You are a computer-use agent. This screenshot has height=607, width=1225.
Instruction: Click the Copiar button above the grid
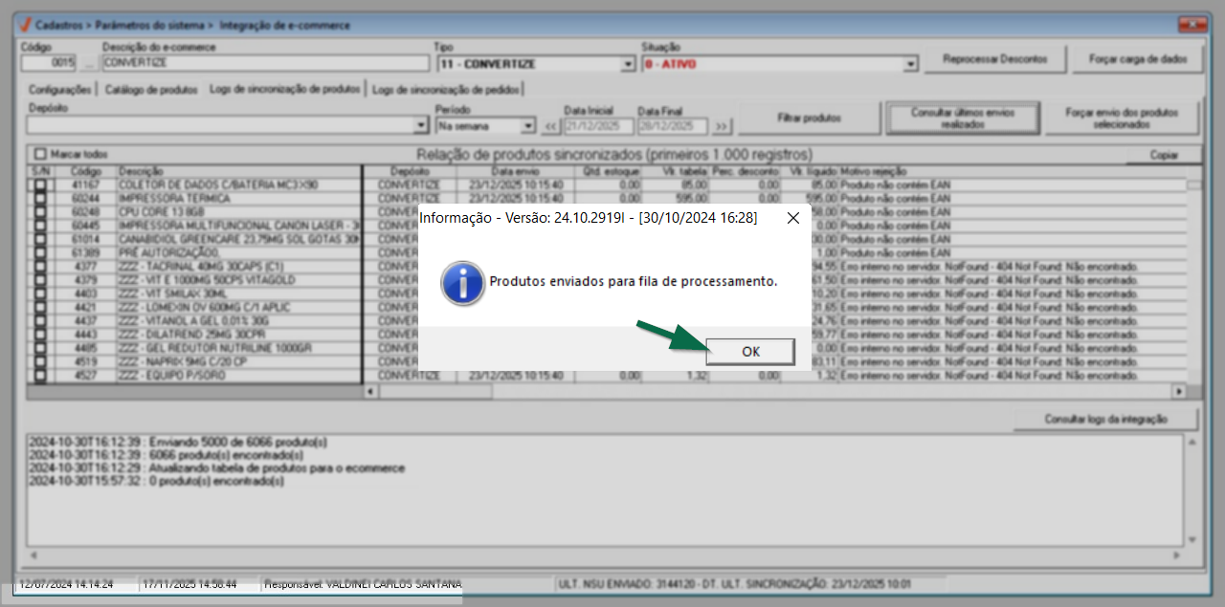(1163, 155)
